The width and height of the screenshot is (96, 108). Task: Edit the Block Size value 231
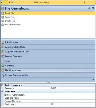pyautogui.click(x=73, y=104)
